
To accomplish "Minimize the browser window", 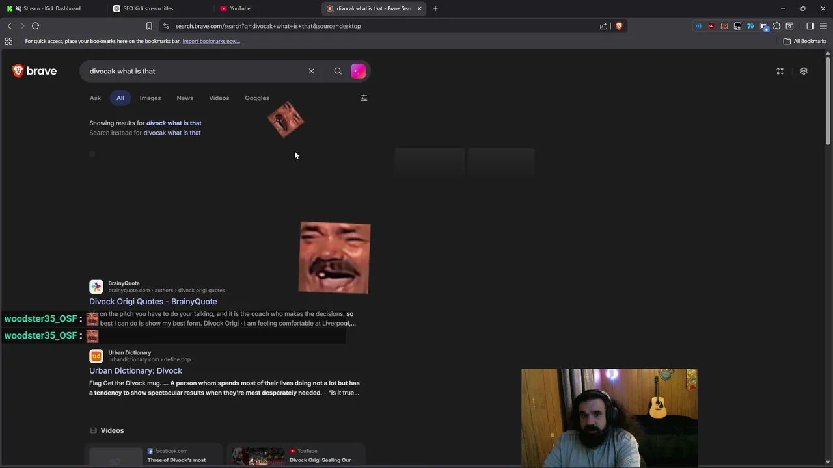I will tap(783, 8).
